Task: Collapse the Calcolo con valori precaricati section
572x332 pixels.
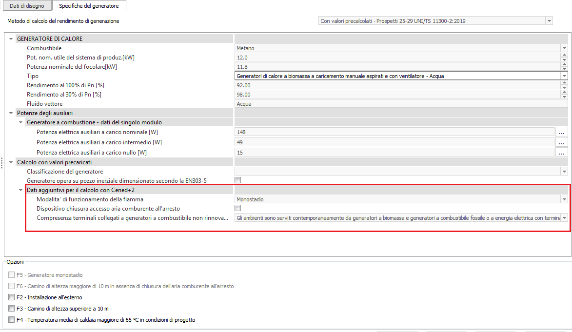Action: (11, 162)
